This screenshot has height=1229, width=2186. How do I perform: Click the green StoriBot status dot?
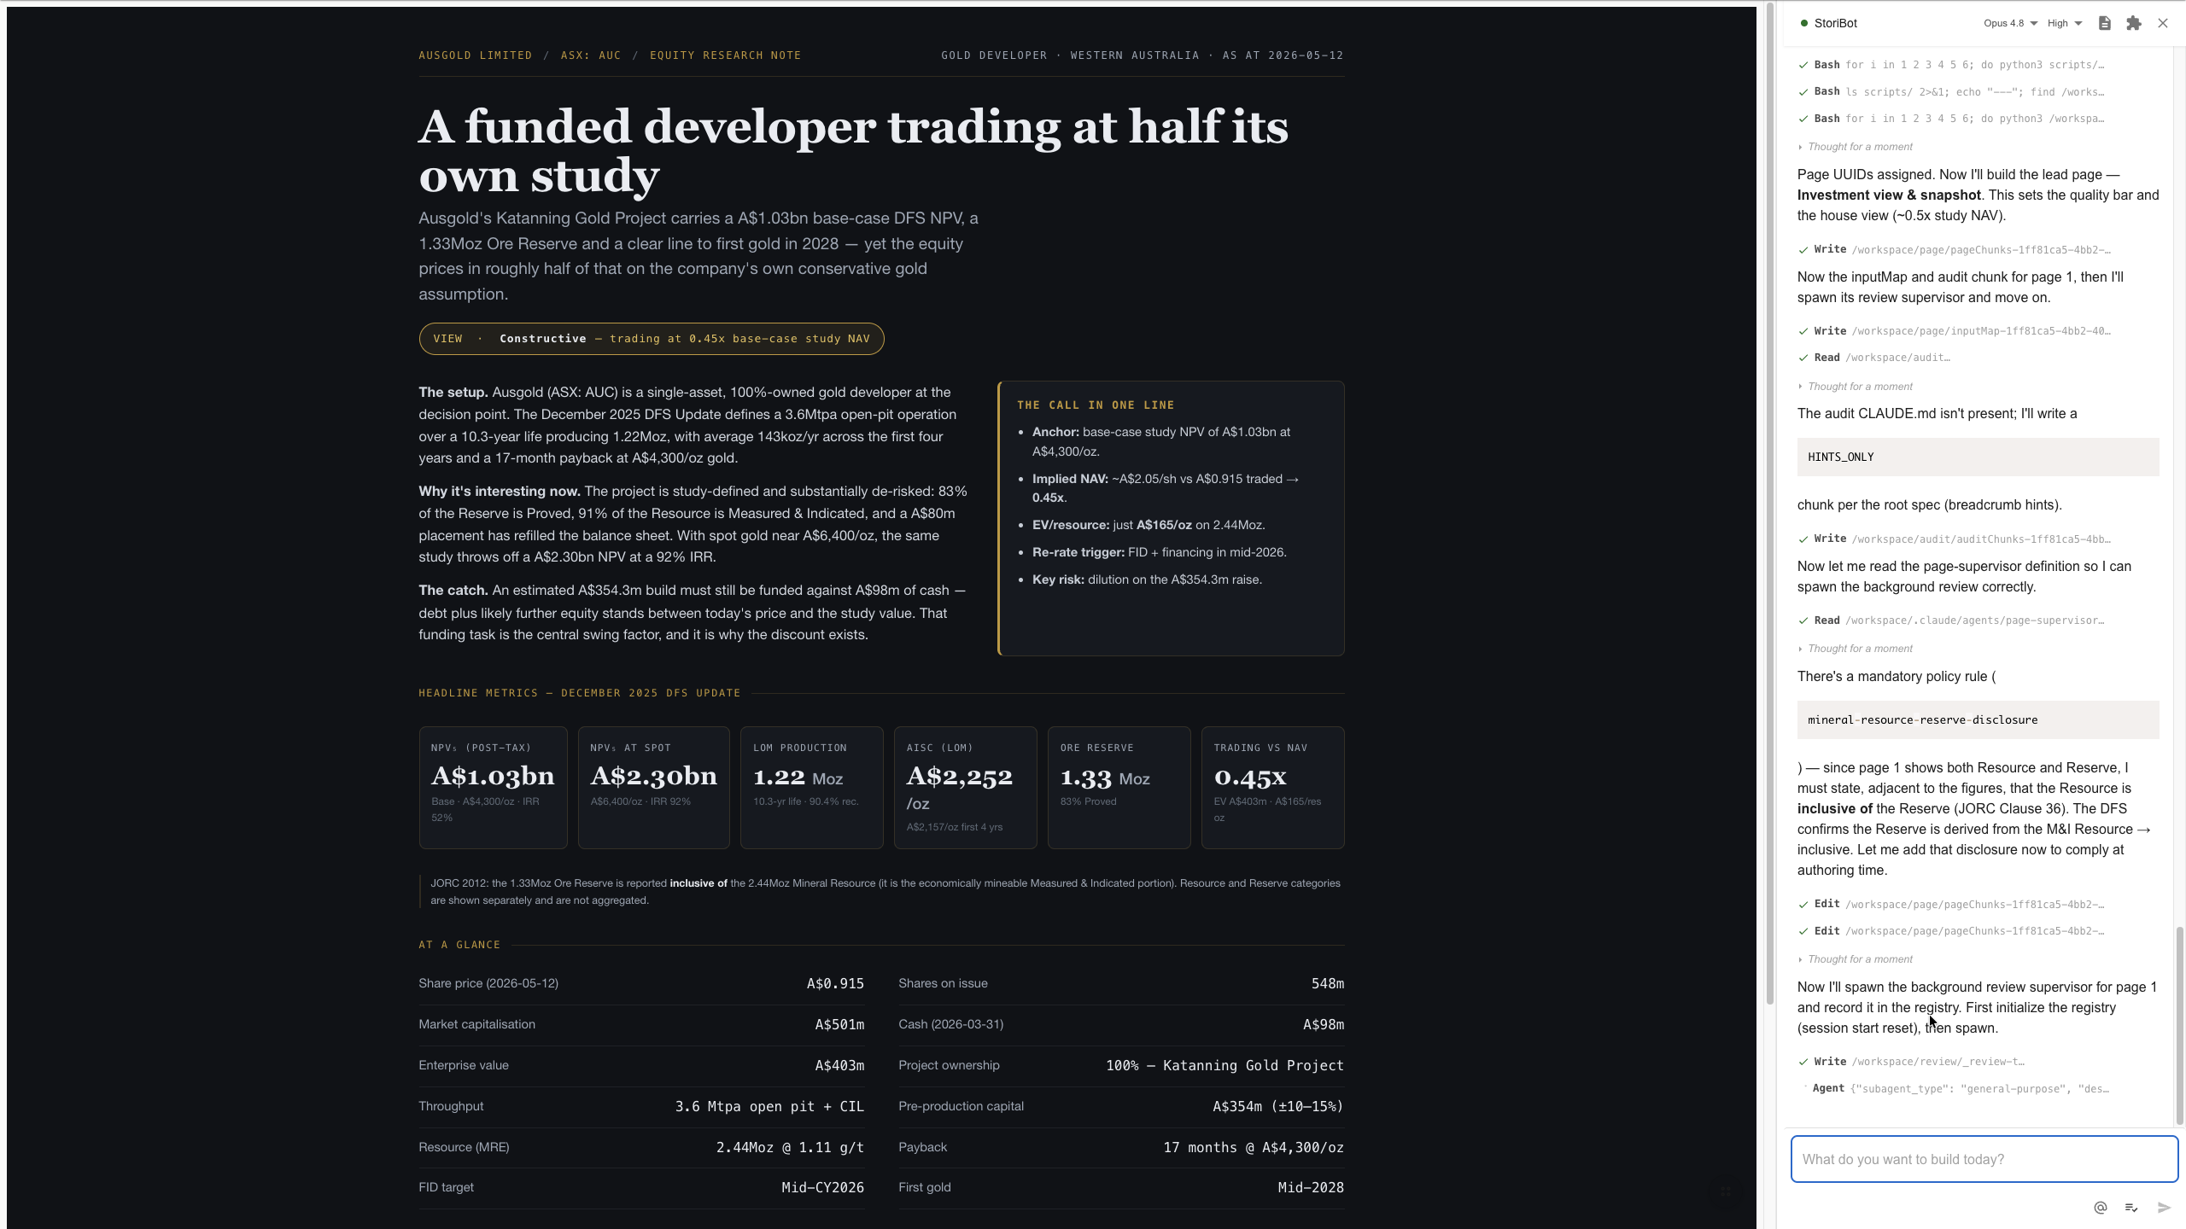pyautogui.click(x=1803, y=23)
